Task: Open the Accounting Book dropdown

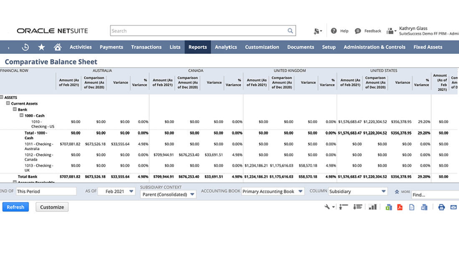Action: [x=273, y=191]
